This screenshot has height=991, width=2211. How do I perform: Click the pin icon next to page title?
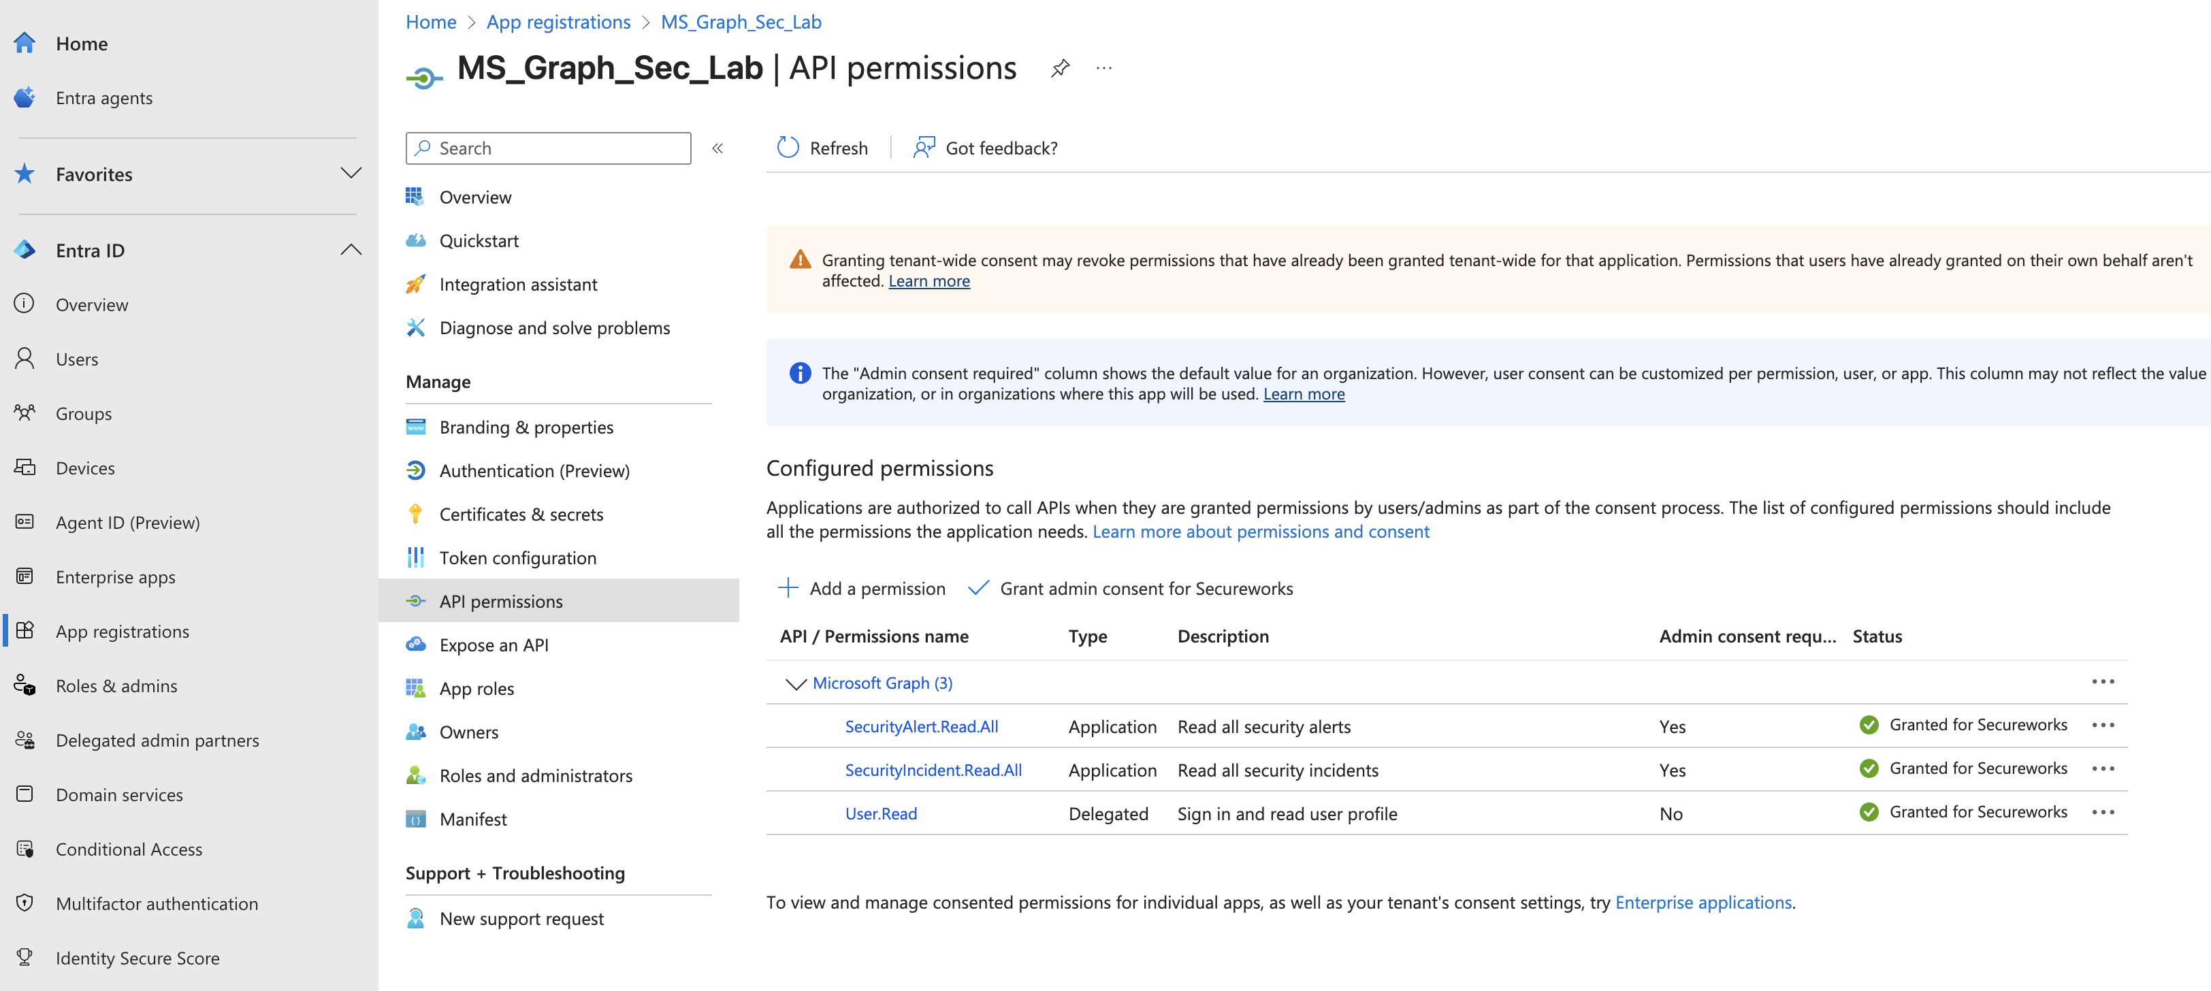[1060, 68]
